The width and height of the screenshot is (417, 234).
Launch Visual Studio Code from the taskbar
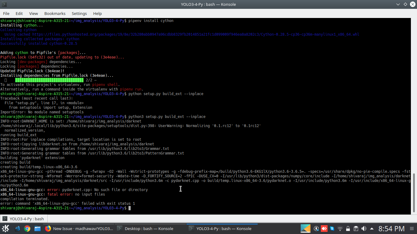(x=17, y=229)
